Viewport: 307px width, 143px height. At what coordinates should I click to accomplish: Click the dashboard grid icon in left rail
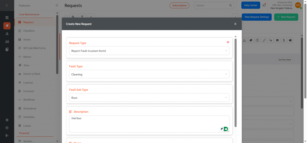pyautogui.click(x=7, y=18)
